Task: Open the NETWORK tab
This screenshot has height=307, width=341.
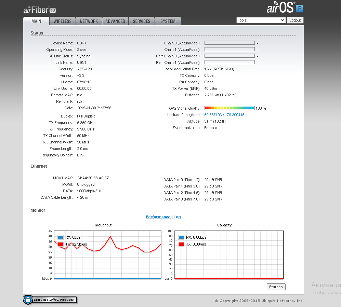Action: coord(89,21)
